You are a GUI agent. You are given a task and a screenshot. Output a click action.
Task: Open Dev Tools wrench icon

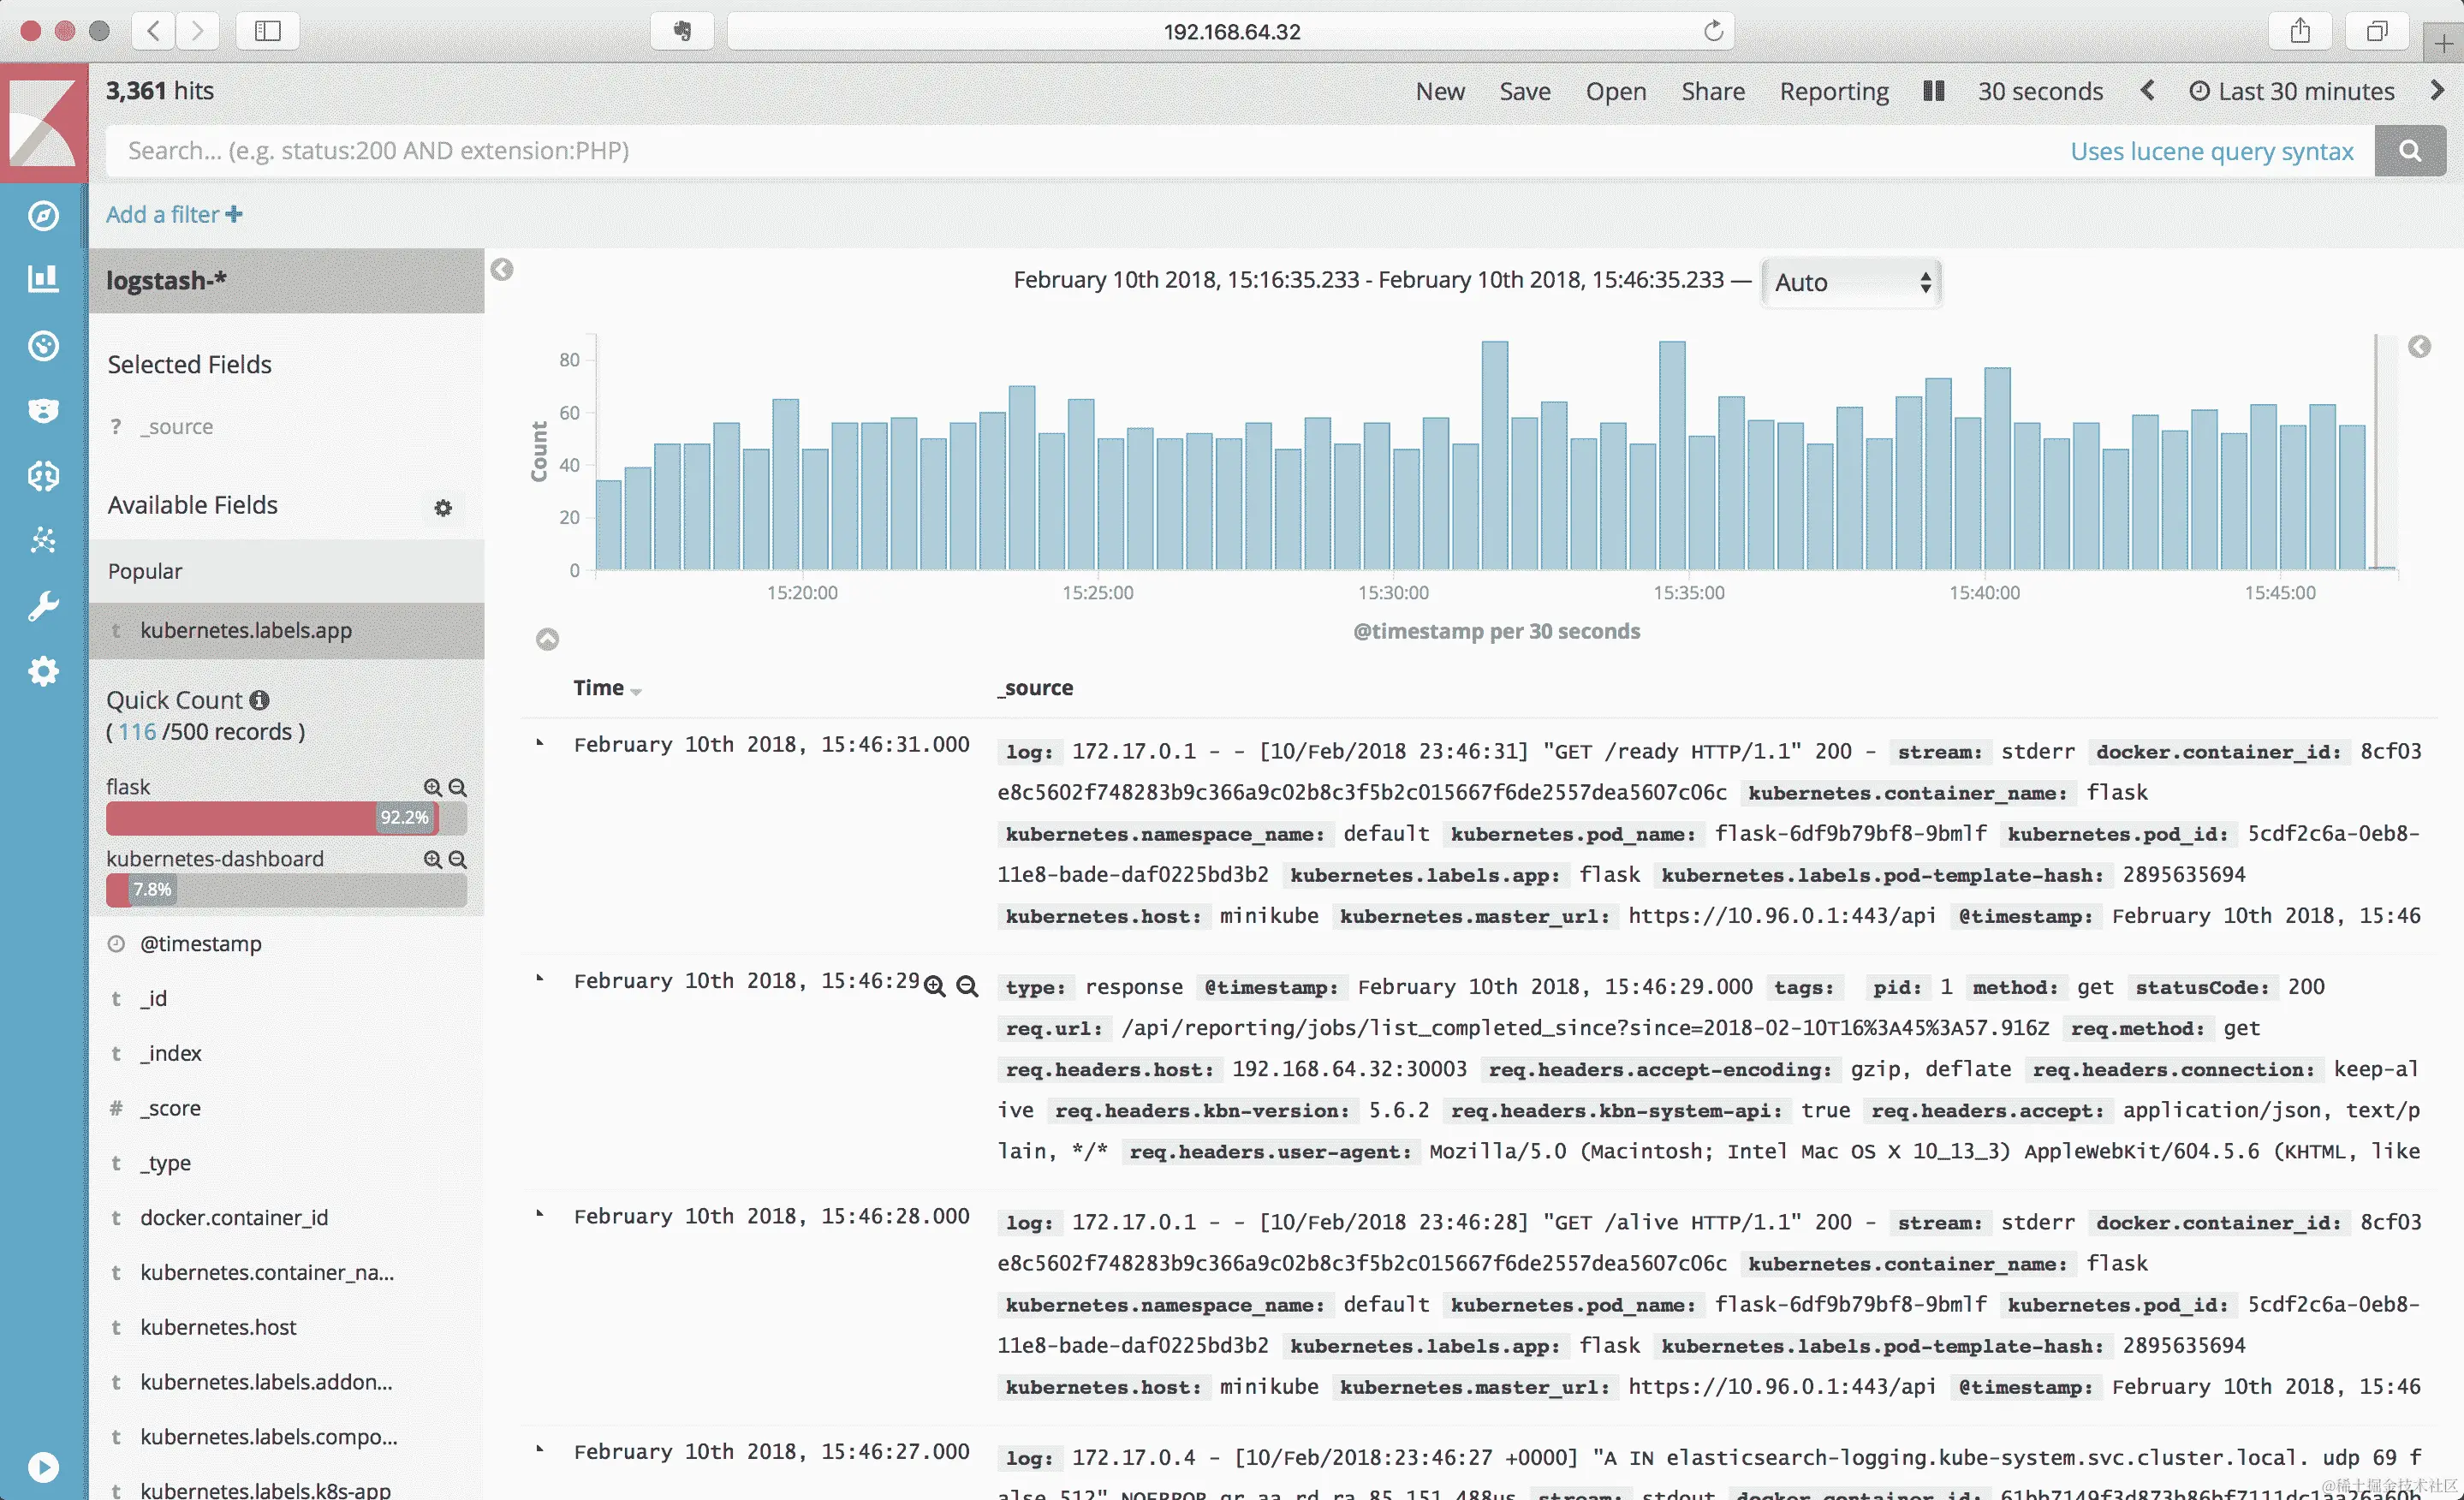coord(43,605)
